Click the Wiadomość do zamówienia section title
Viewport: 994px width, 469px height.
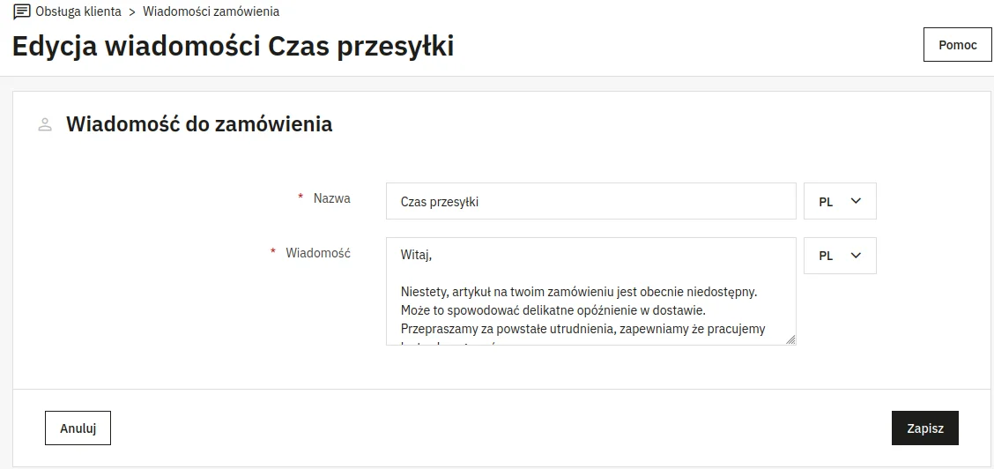pyautogui.click(x=199, y=123)
